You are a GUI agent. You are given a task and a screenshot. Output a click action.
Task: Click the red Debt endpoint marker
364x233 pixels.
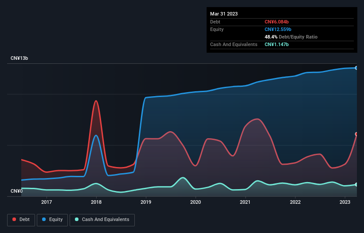pos(356,134)
